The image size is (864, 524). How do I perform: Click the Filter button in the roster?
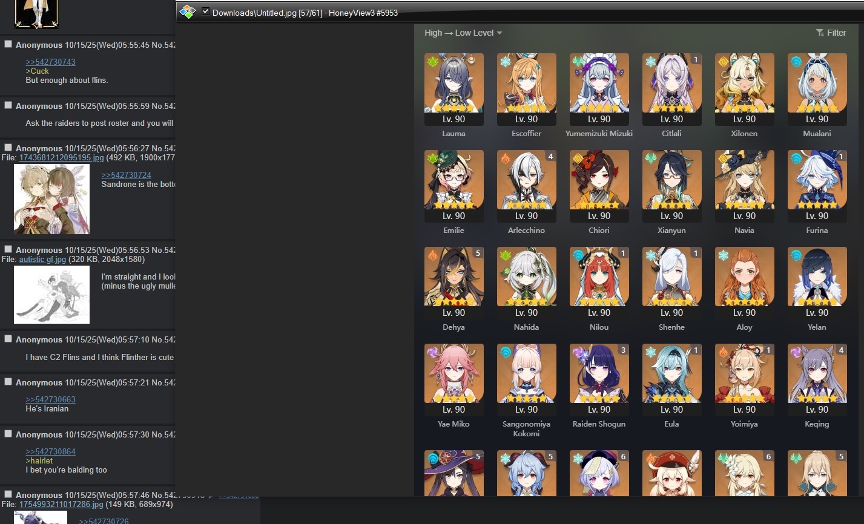[831, 33]
